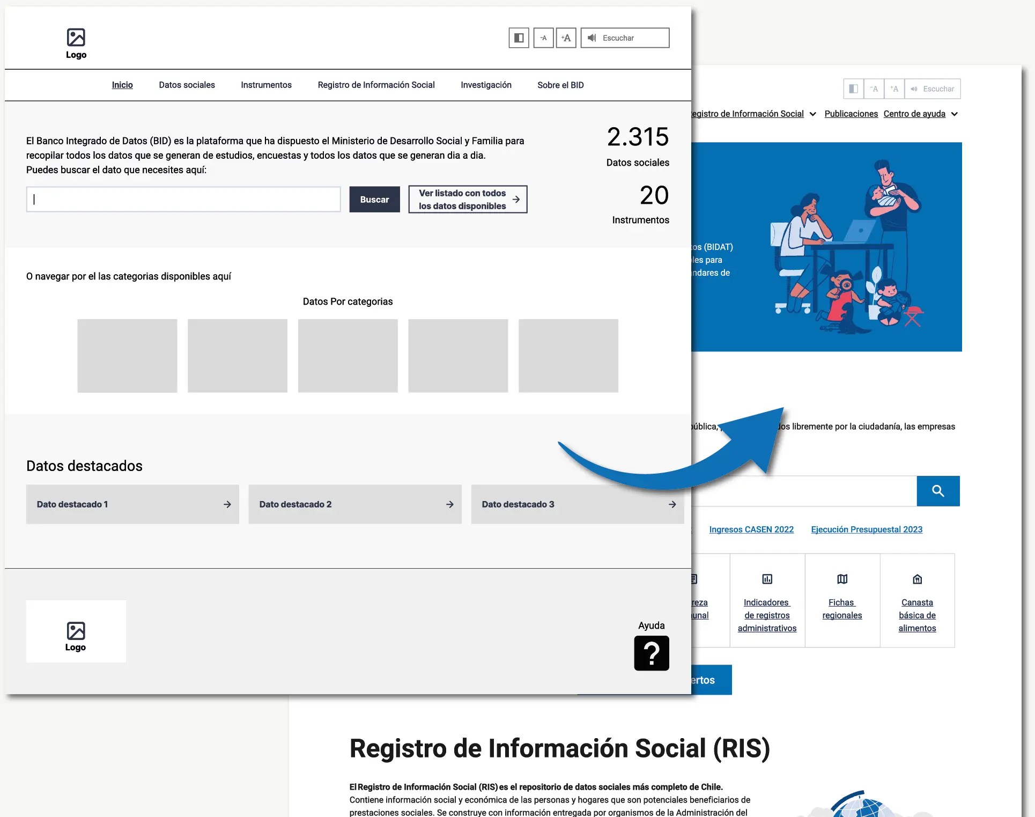Screen dimensions: 1035x817
Task: Increase font size in background website header
Action: coord(894,89)
